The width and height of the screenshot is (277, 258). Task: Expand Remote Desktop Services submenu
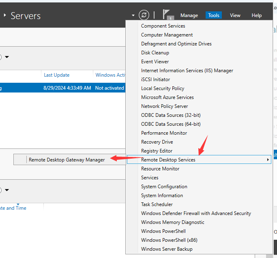point(199,159)
